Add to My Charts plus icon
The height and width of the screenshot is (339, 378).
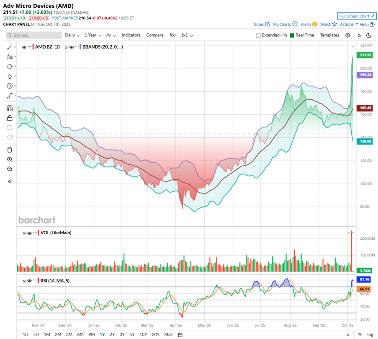pyautogui.click(x=295, y=24)
